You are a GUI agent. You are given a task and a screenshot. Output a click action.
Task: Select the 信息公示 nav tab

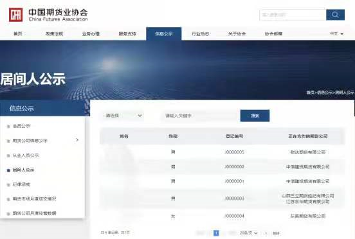point(164,34)
